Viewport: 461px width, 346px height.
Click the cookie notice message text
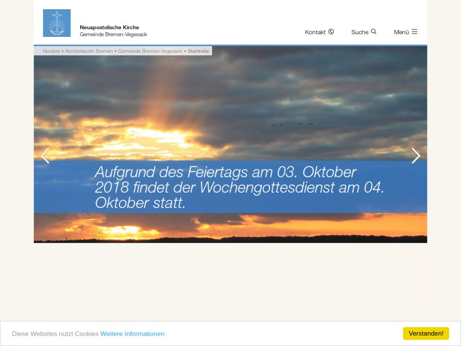tap(55, 334)
